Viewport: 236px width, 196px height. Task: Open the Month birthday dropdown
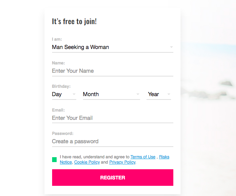111,94
